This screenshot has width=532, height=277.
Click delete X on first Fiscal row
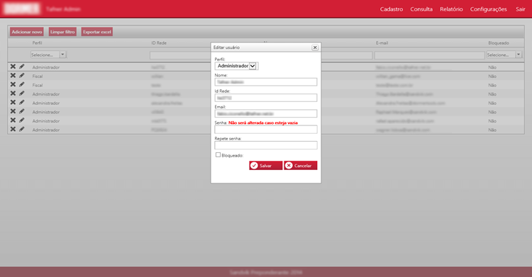point(13,76)
